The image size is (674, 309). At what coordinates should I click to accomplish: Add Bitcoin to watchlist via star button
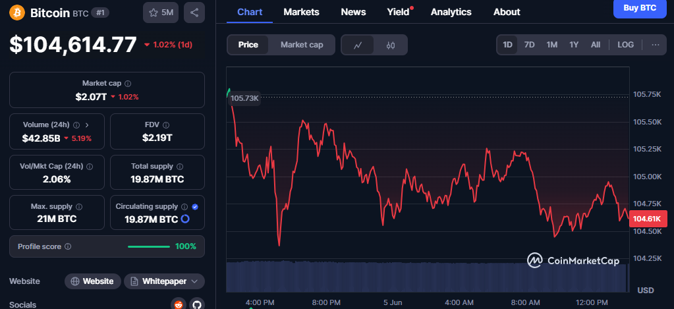tap(161, 13)
